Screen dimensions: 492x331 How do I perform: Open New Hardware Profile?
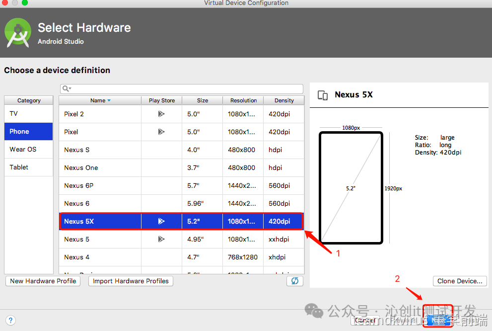click(43, 281)
